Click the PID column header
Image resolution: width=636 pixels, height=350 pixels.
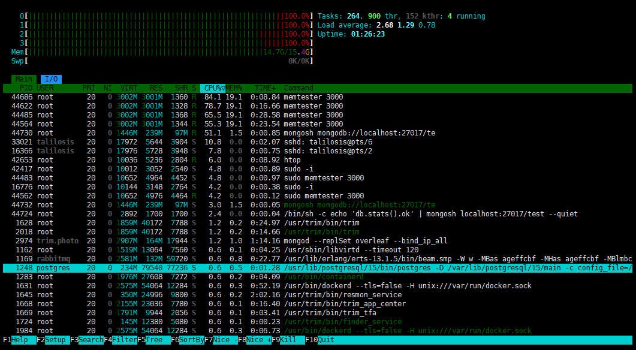[26, 88]
